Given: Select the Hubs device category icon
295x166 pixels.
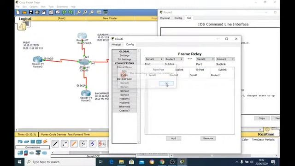Looking at the screenshot, I should 33,142.
